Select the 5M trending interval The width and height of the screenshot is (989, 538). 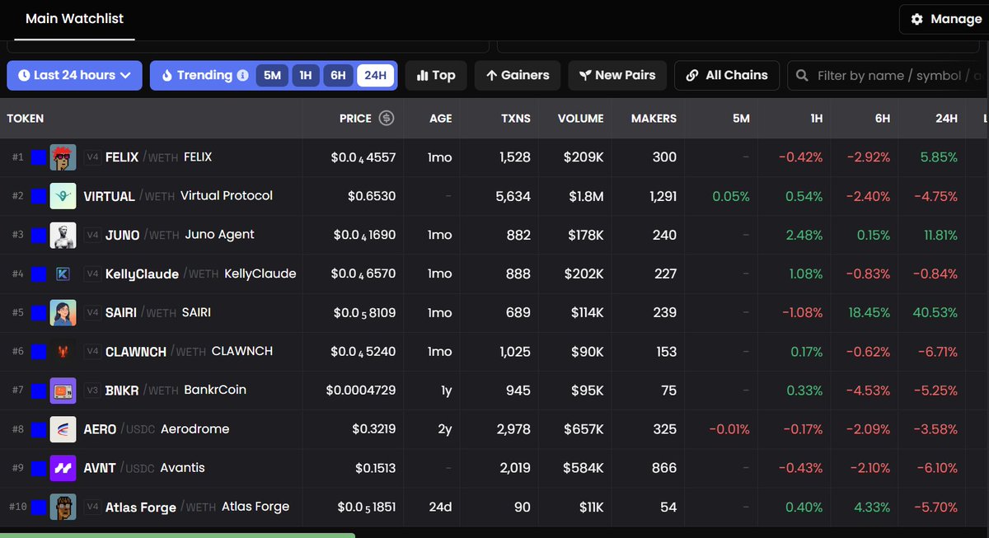272,76
